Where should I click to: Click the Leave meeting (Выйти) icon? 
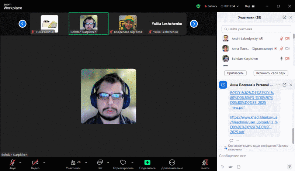coord(205,163)
